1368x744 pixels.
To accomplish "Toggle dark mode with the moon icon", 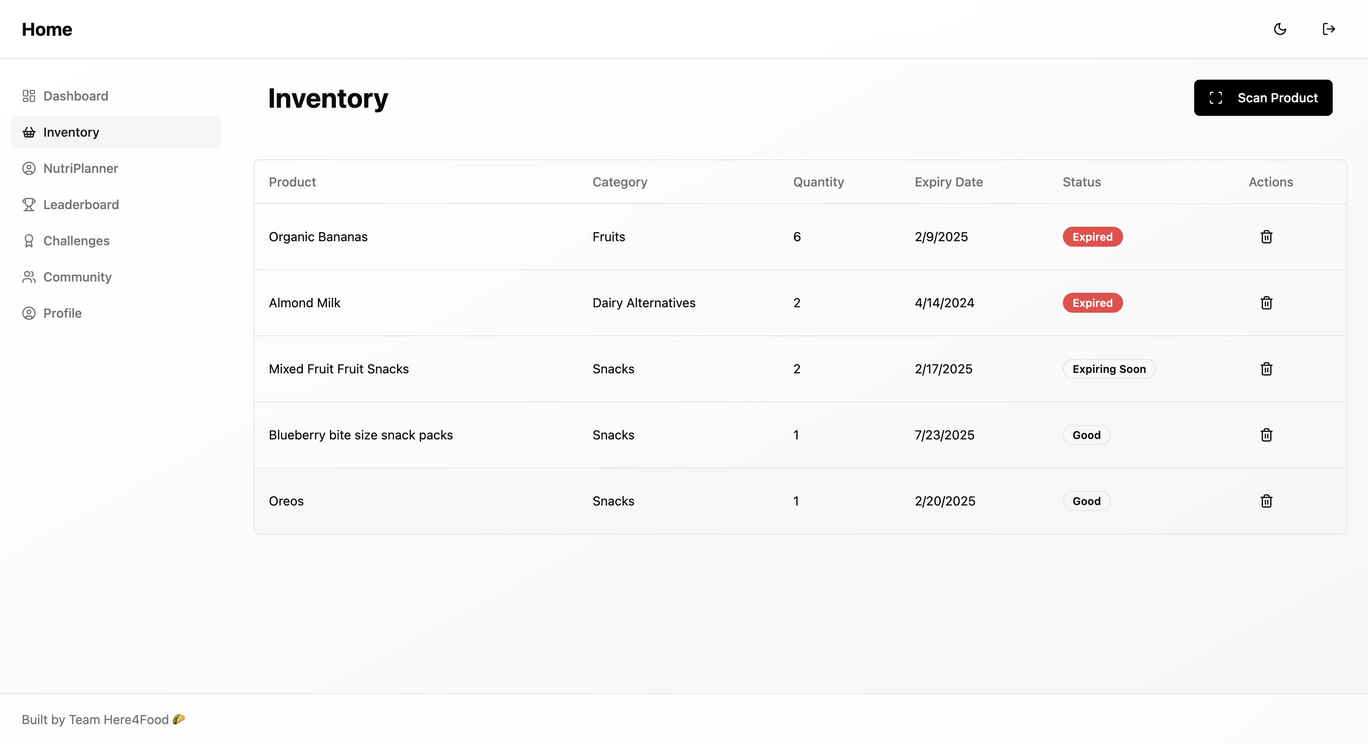I will pos(1280,29).
